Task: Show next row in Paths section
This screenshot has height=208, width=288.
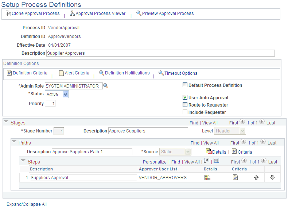Action: coord(263,142)
